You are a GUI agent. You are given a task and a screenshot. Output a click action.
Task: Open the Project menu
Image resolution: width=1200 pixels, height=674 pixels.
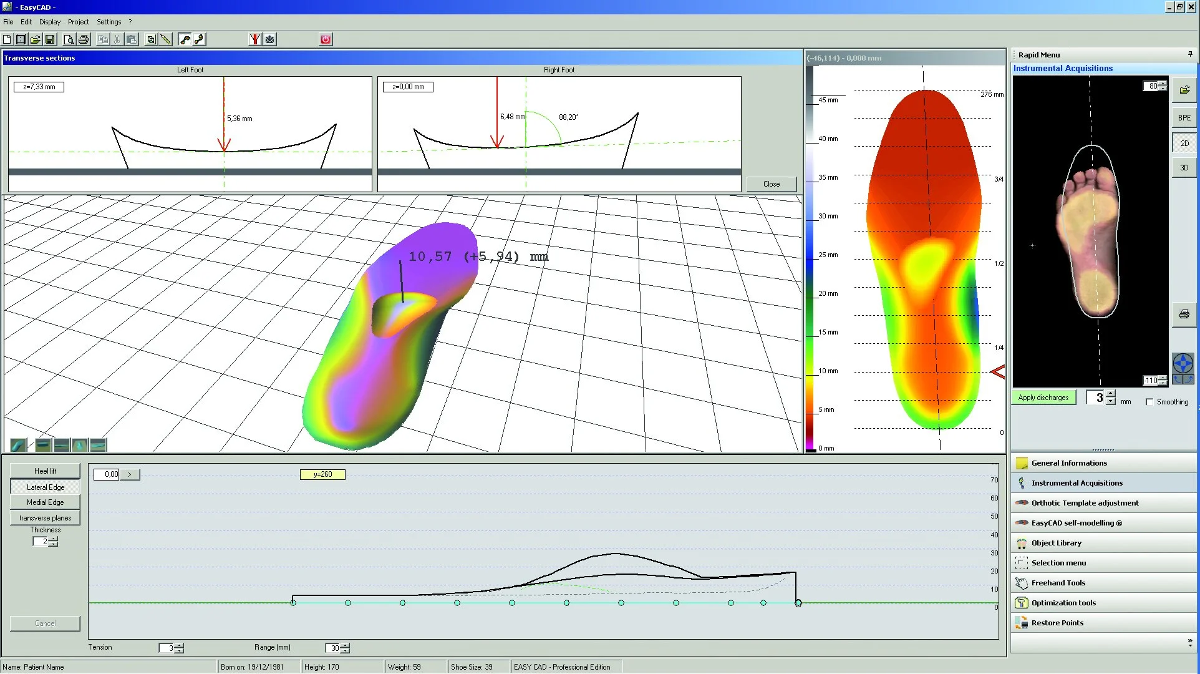click(78, 22)
